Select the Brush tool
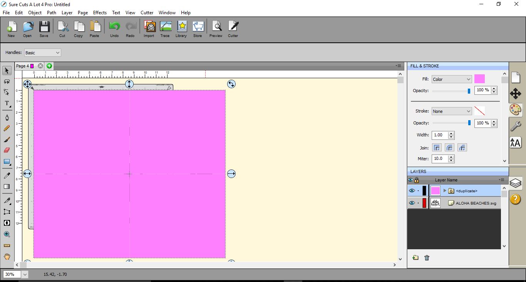526x282 pixels. point(7,139)
